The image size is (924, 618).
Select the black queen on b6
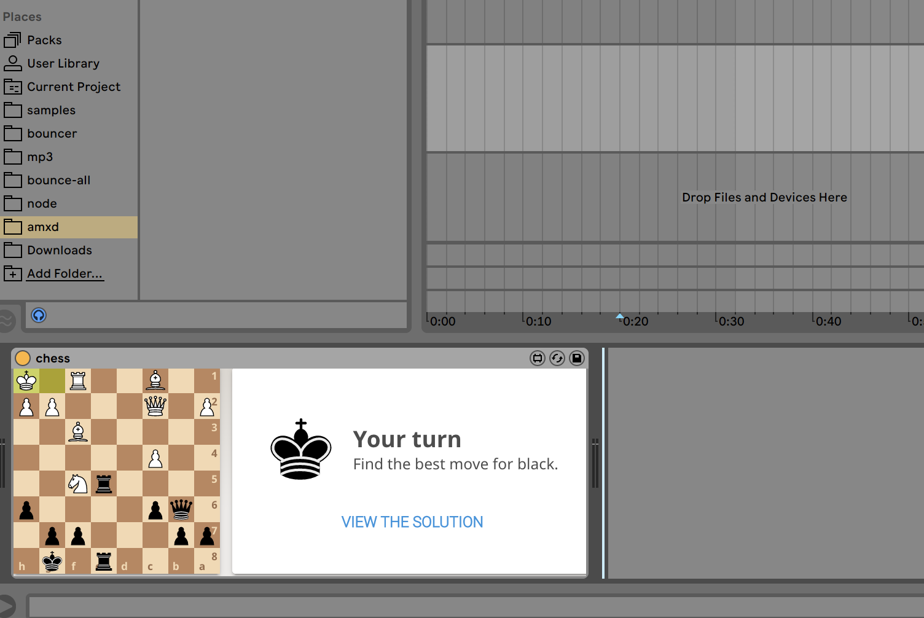[181, 509]
